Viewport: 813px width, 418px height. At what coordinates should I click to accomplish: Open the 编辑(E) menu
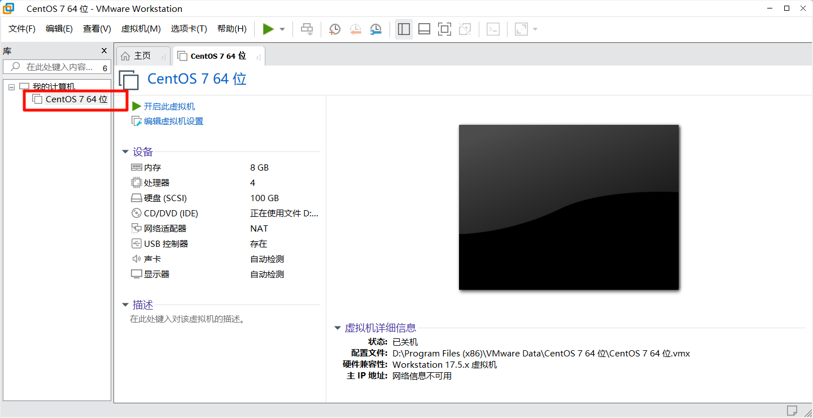pyautogui.click(x=59, y=29)
